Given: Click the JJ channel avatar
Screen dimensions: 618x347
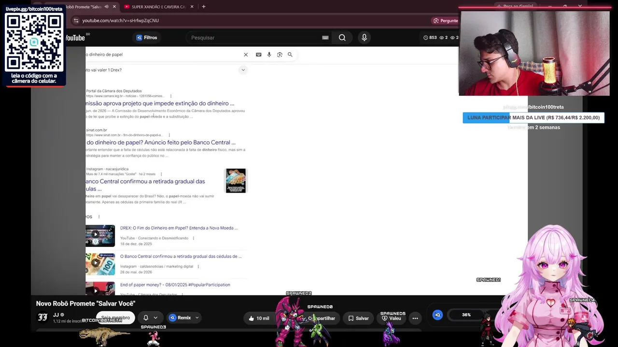Looking at the screenshot, I should (43, 317).
